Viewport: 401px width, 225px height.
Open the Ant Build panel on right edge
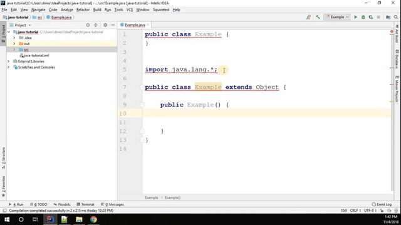click(x=397, y=34)
